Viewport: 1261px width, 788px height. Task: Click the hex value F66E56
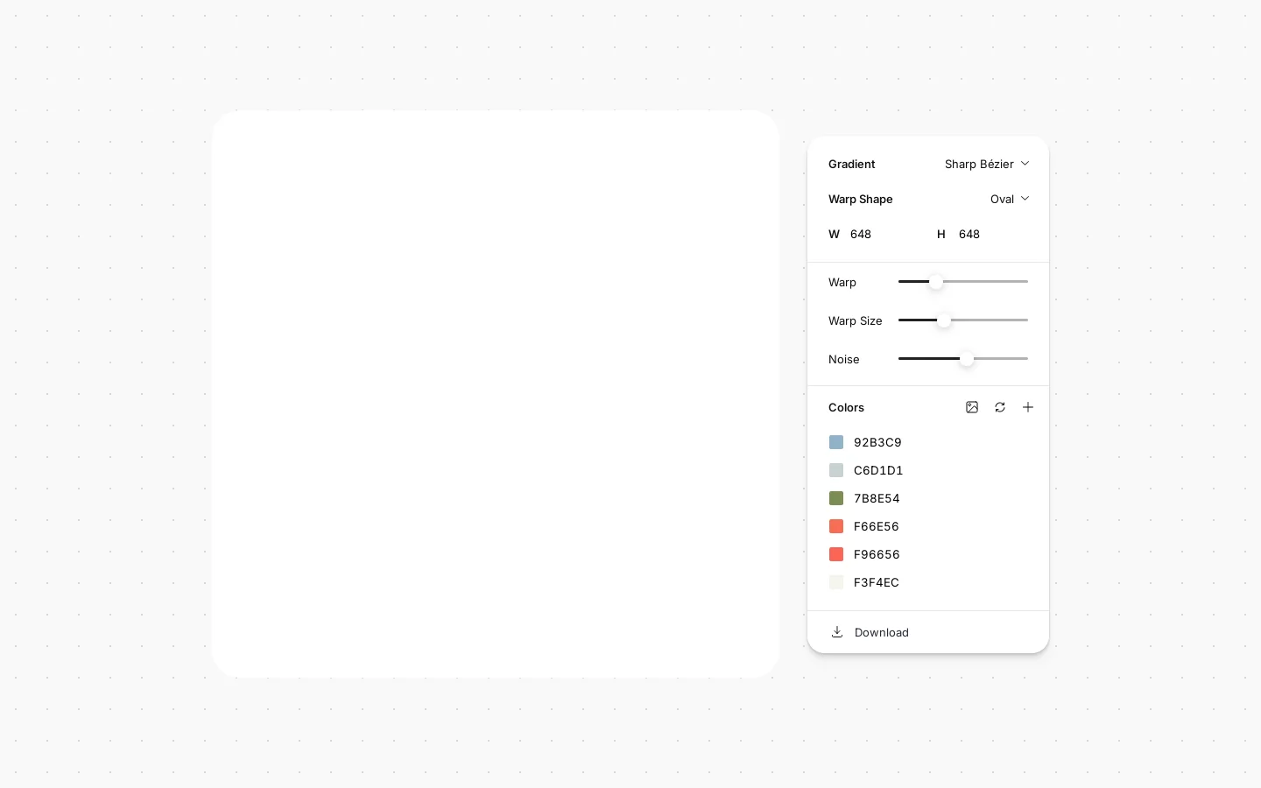pyautogui.click(x=877, y=526)
